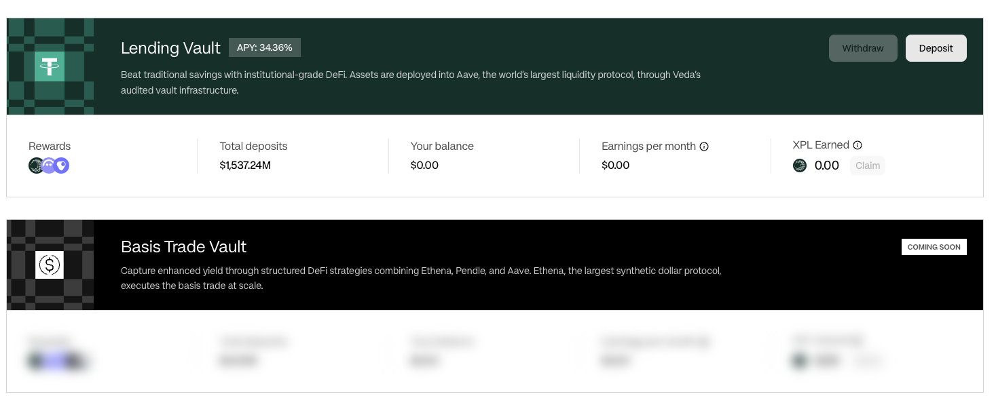Click the Basis Trade Vault description text
Screen dimensions: 996x409
[420, 278]
